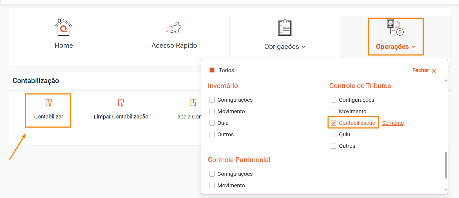Click the Somente link
The width and height of the screenshot is (459, 198).
coord(393,123)
